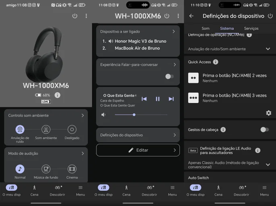This screenshot has width=276, height=206.
Task: Tap song title O Que Esta Gente
Action: coord(120,95)
